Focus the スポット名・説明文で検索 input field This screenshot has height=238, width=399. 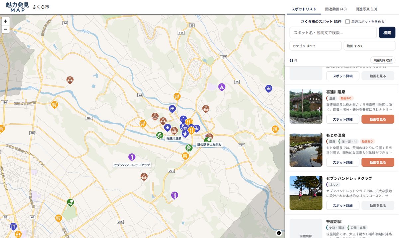(333, 32)
